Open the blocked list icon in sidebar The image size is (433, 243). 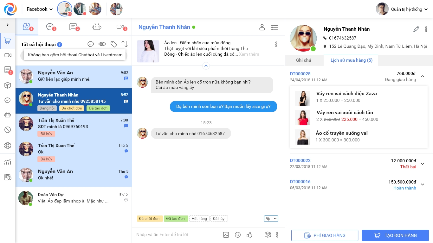coord(8,130)
